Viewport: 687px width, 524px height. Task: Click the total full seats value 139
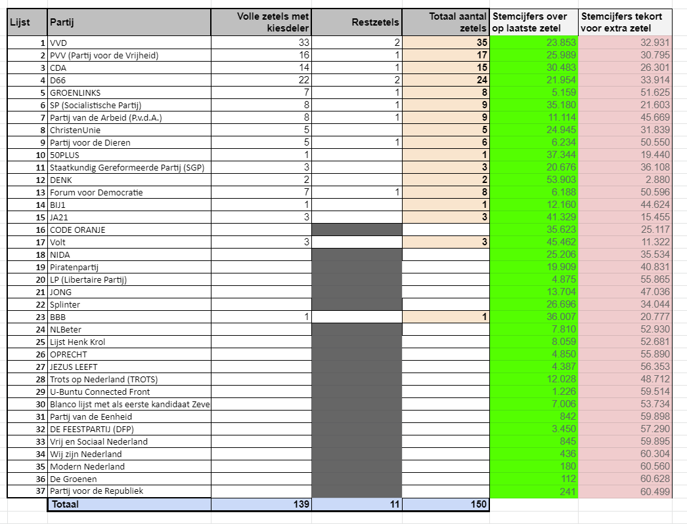[261, 504]
